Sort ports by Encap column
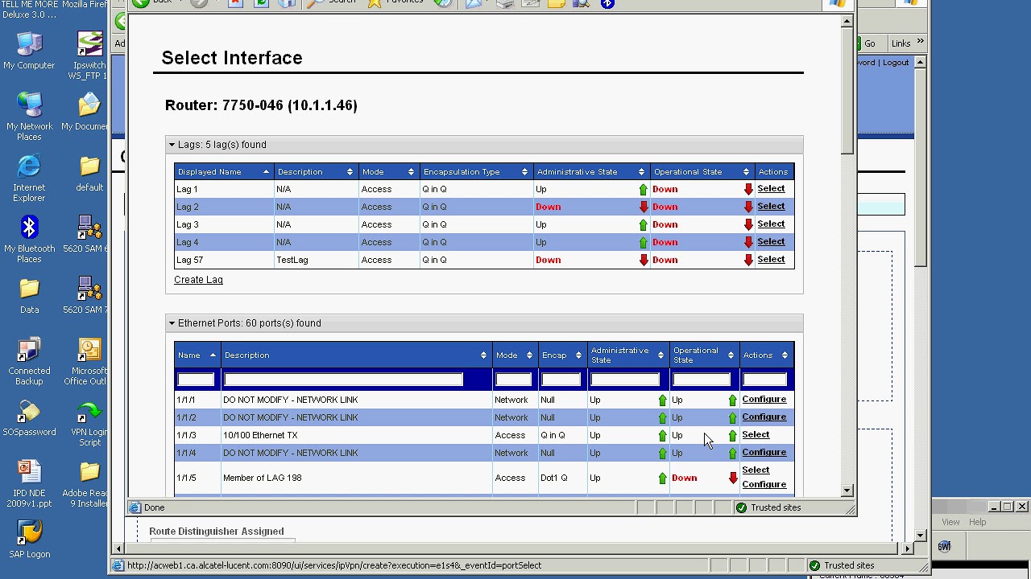Image resolution: width=1031 pixels, height=579 pixels. point(561,355)
